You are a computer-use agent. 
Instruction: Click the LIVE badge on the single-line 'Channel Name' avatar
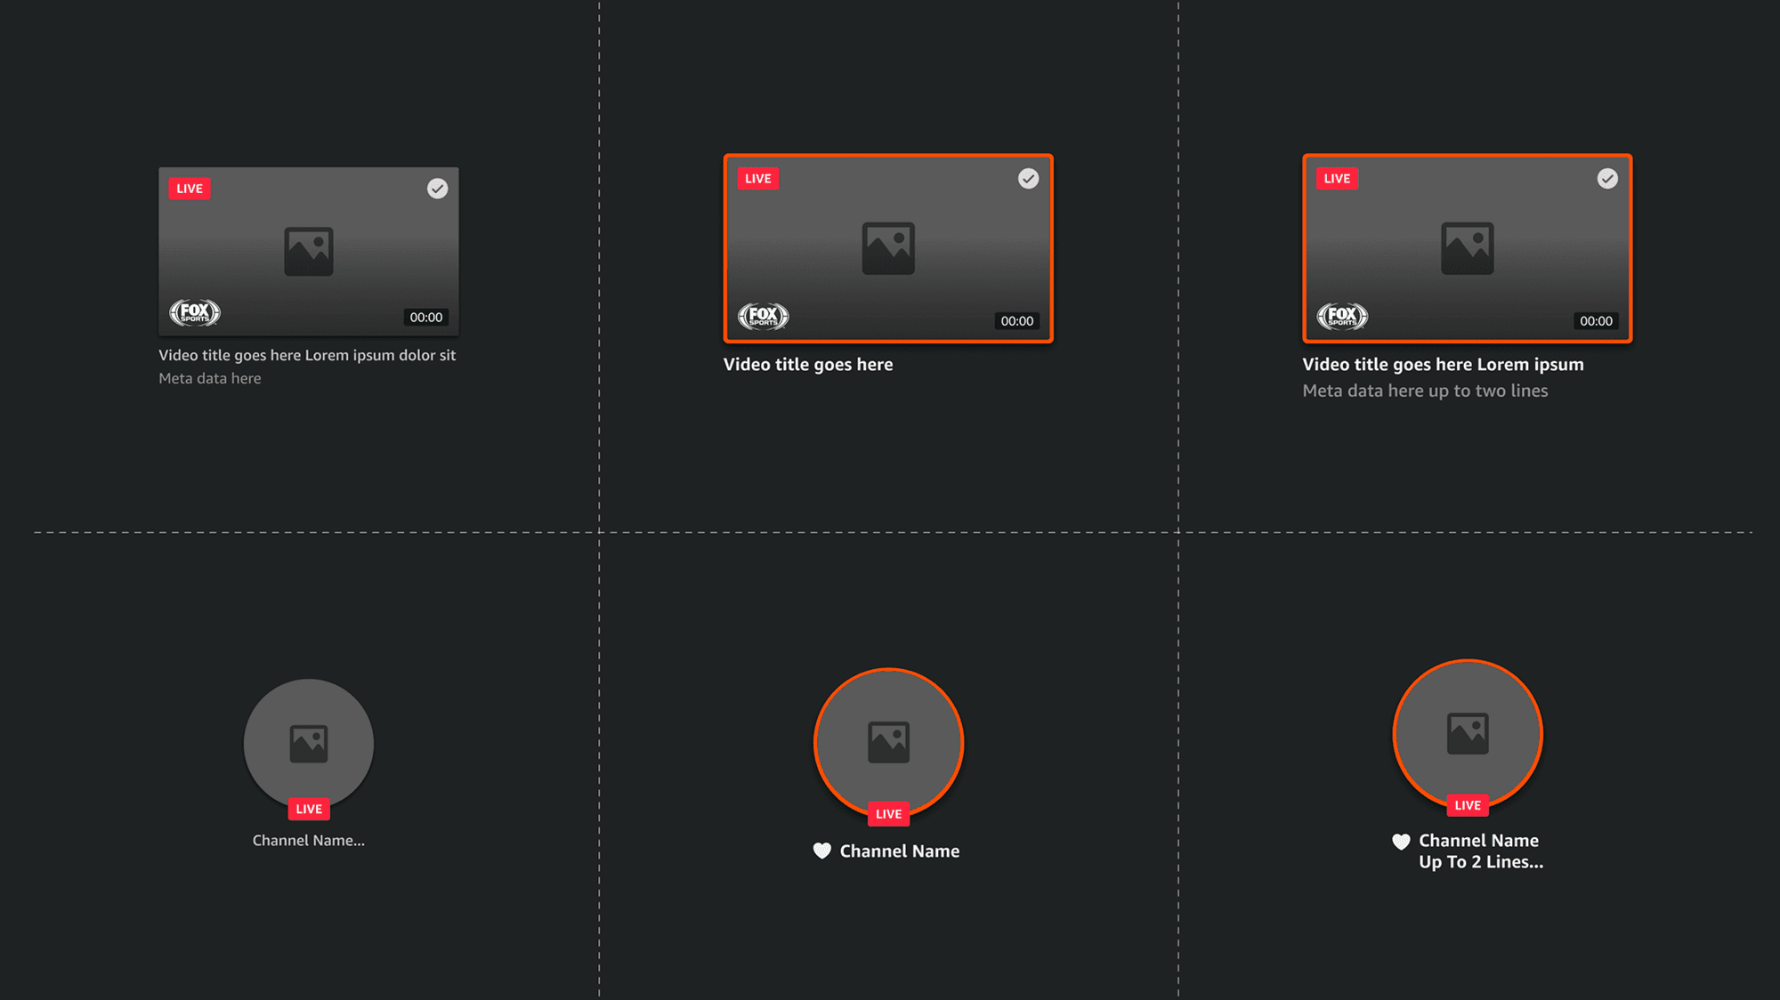click(888, 814)
